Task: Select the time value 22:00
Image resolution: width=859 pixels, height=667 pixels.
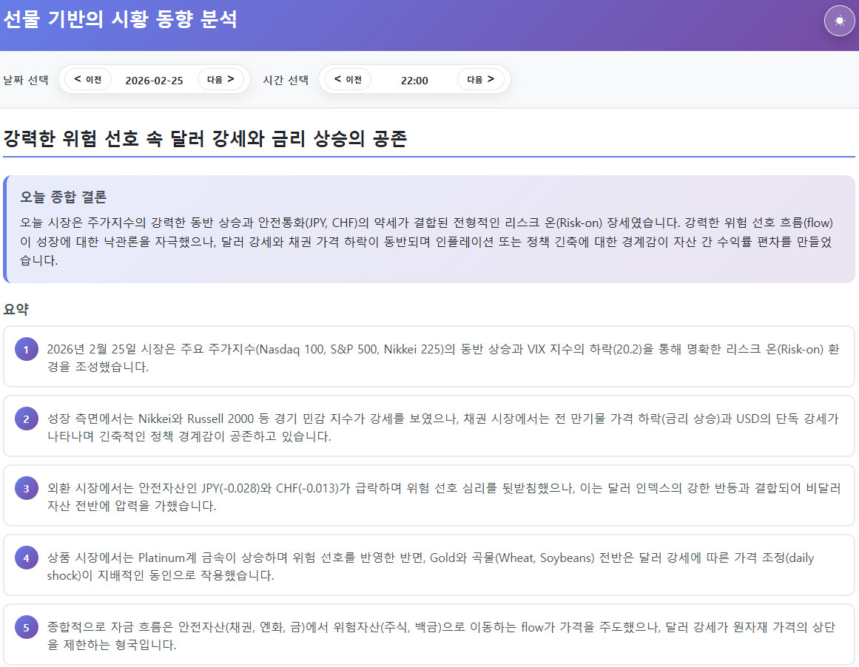Action: point(414,81)
